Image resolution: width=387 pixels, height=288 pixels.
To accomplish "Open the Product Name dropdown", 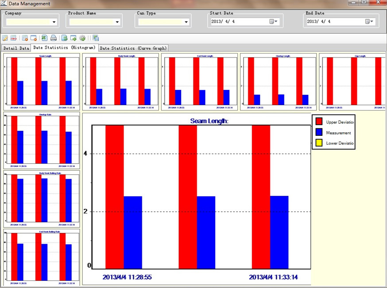I will point(117,22).
